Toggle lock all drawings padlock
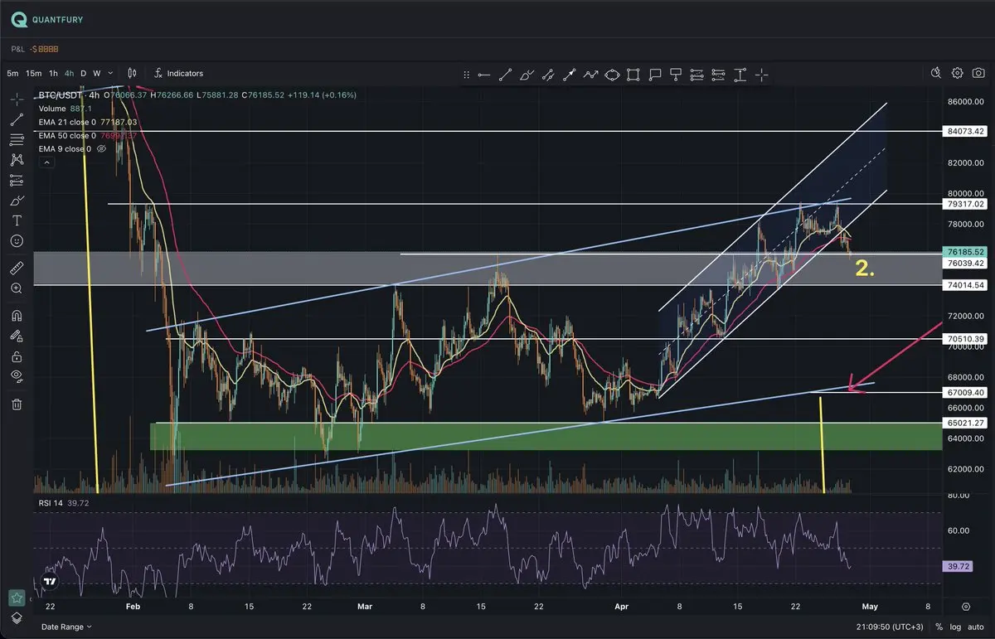 [17, 357]
